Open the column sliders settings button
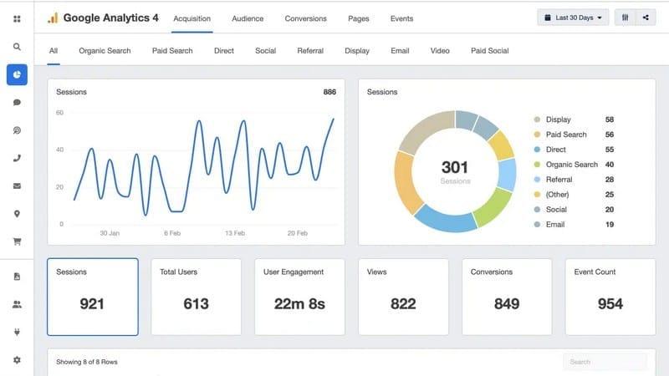669x376 pixels. 626,18
